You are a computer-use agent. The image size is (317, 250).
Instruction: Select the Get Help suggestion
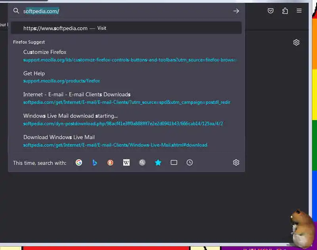pyautogui.click(x=126, y=77)
